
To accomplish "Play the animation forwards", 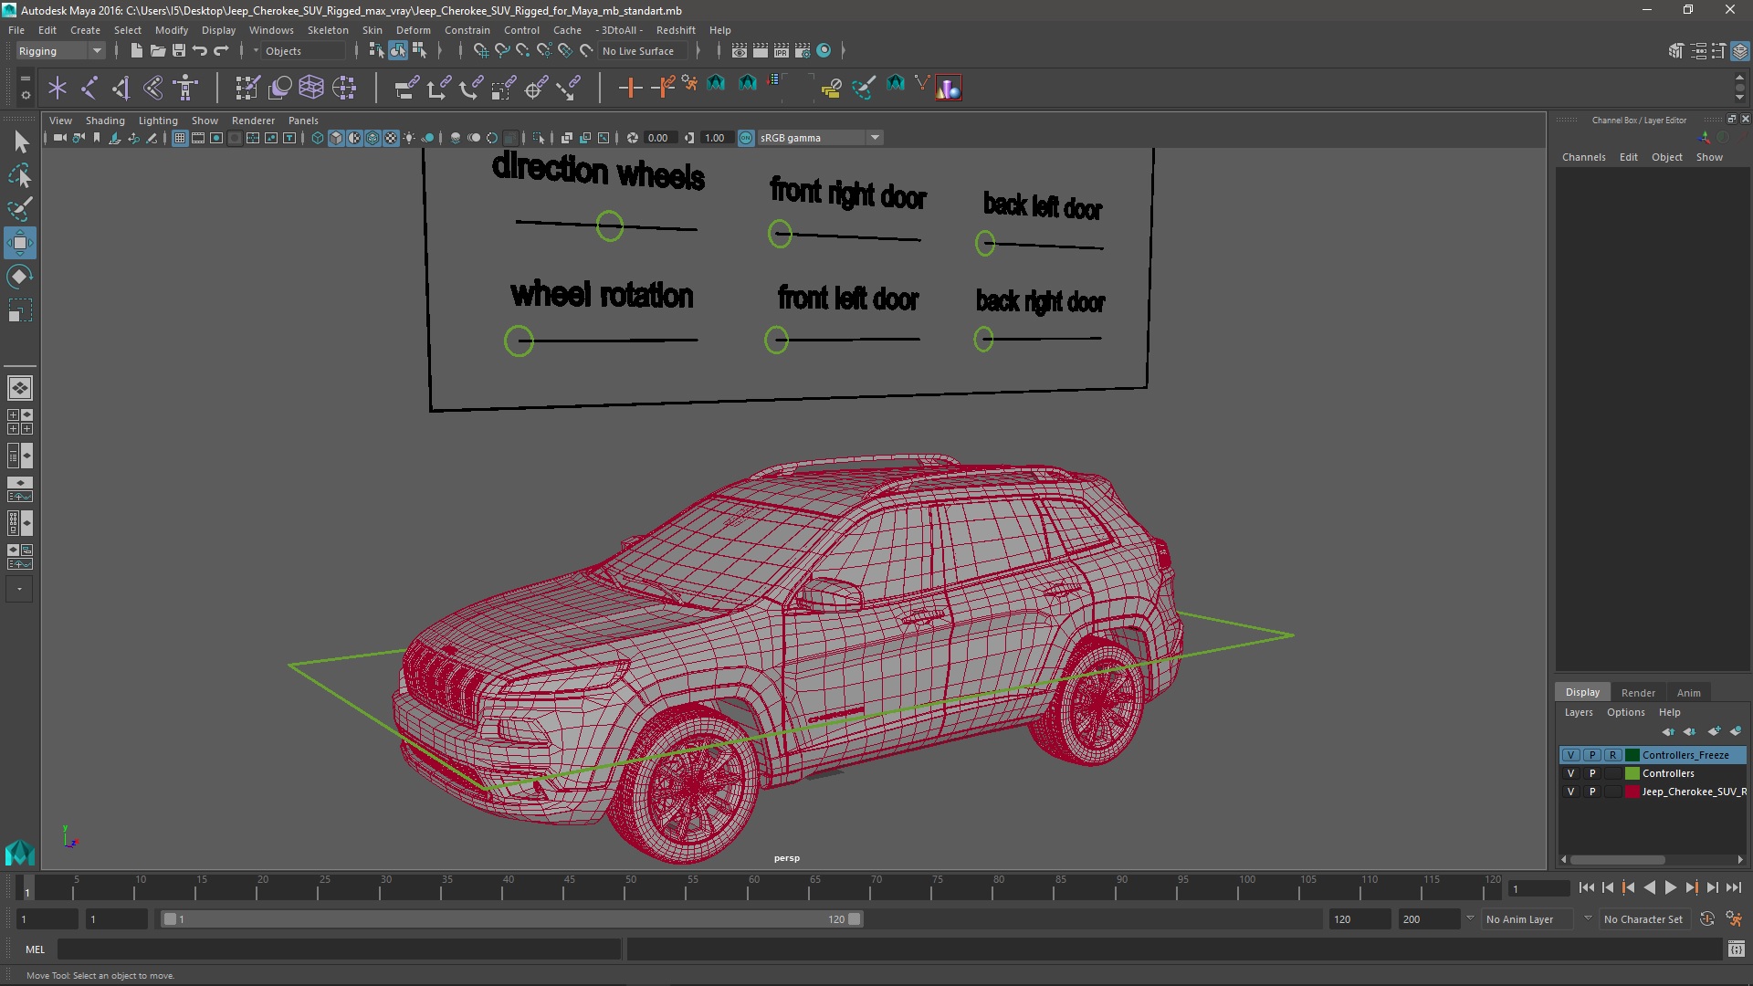I will 1671,887.
